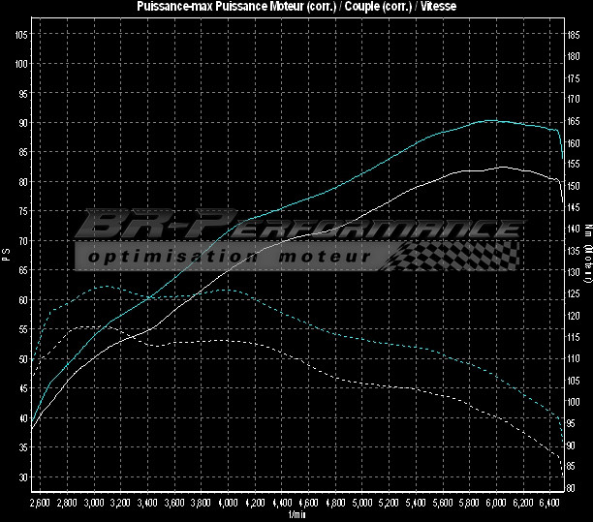
Task: Click the peak of the dashed cyan torque curve
Action: click(x=107, y=287)
